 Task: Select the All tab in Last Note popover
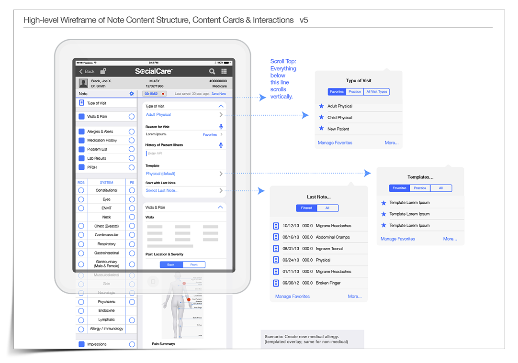pyautogui.click(x=327, y=208)
